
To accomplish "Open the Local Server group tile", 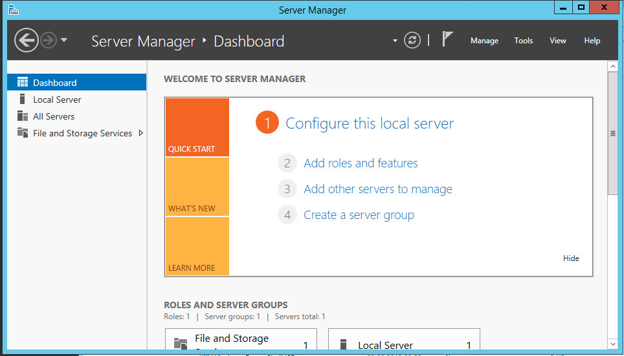I will (404, 339).
